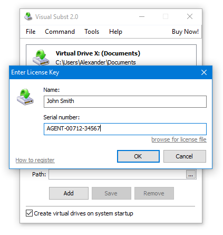Screen dimensions: 223x235
Task: Click the Path input field
Action: click(x=117, y=174)
